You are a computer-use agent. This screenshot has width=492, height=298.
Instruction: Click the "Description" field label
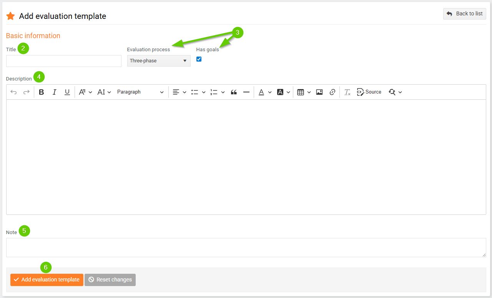click(19, 79)
